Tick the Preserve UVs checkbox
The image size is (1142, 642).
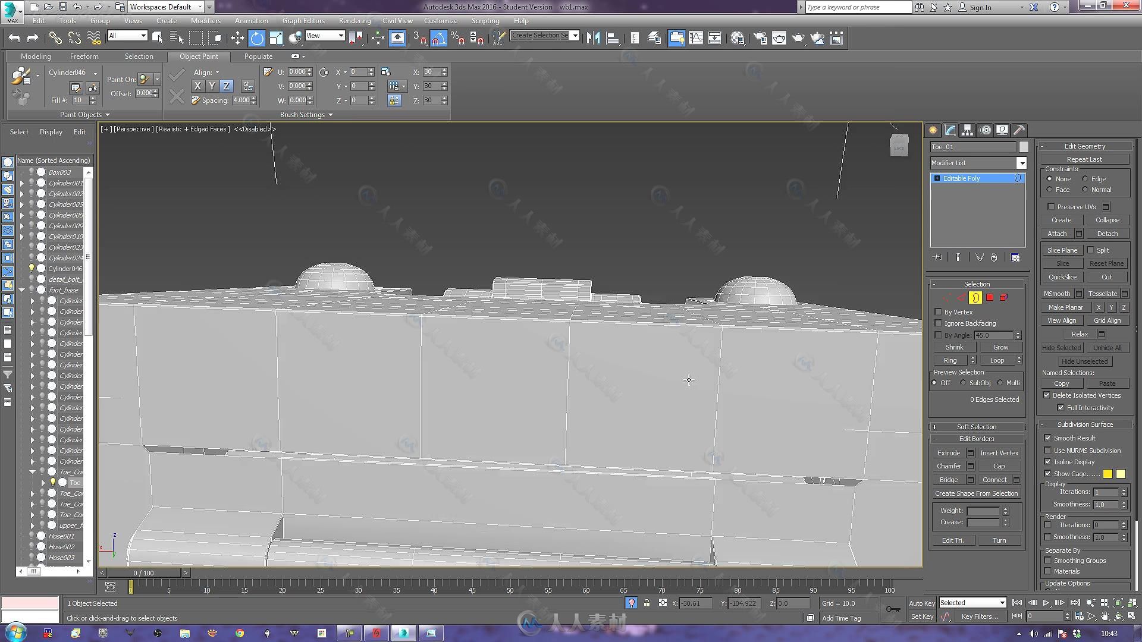[1051, 207]
